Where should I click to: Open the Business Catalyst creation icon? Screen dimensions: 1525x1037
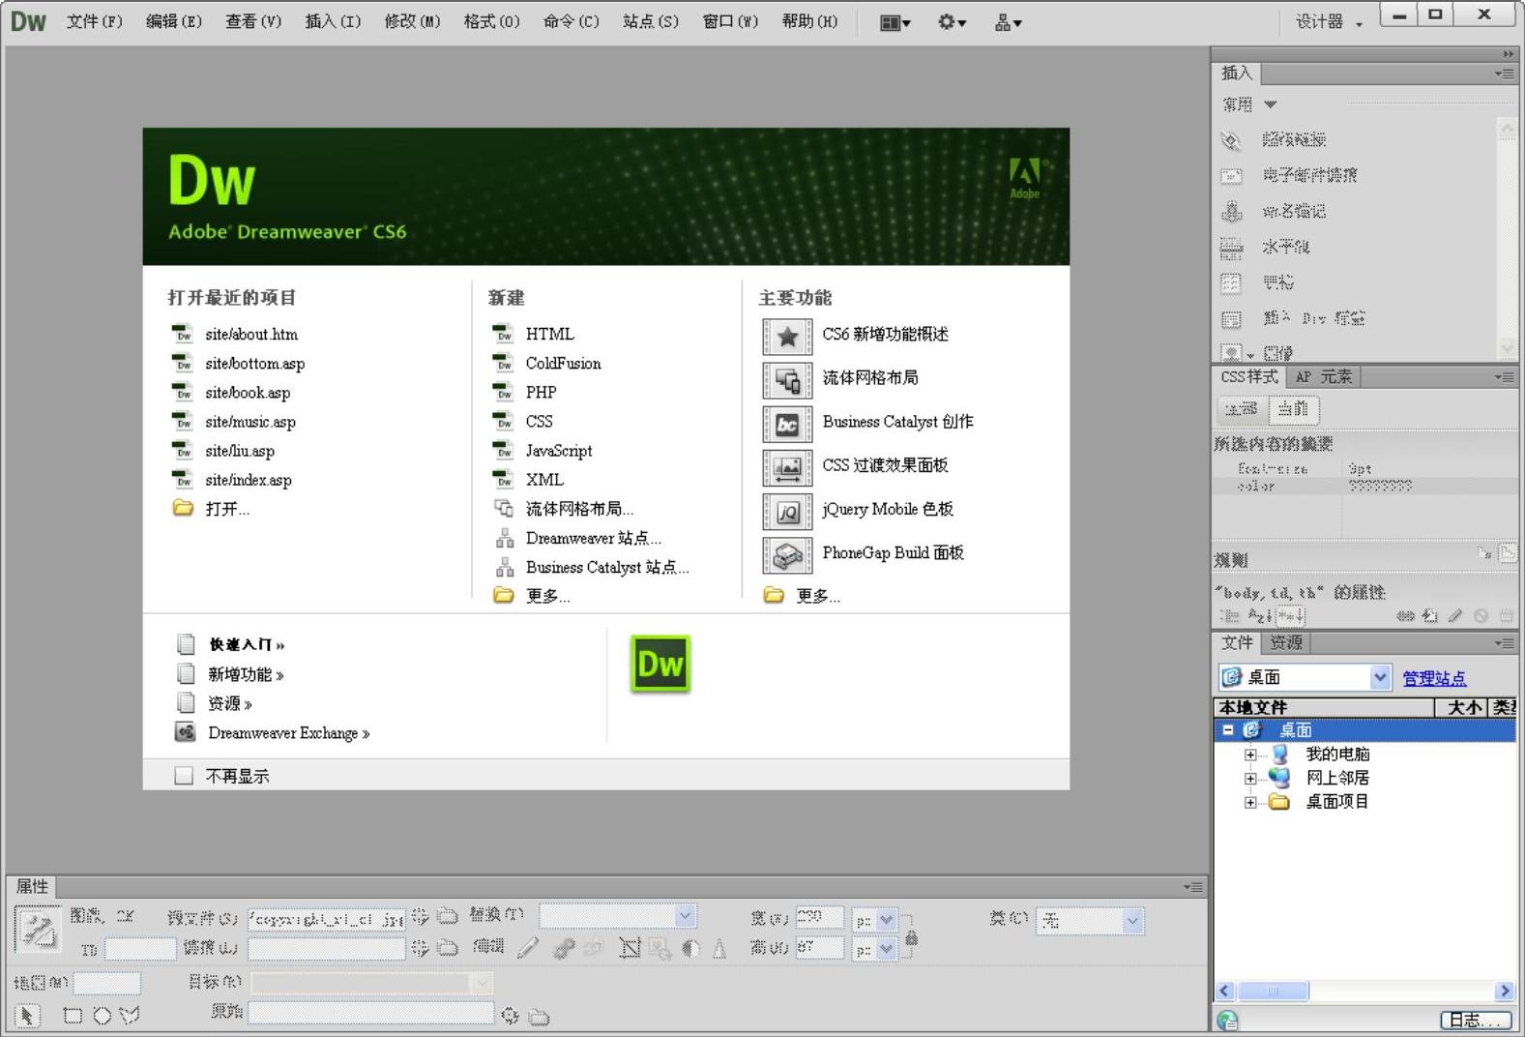pos(787,424)
